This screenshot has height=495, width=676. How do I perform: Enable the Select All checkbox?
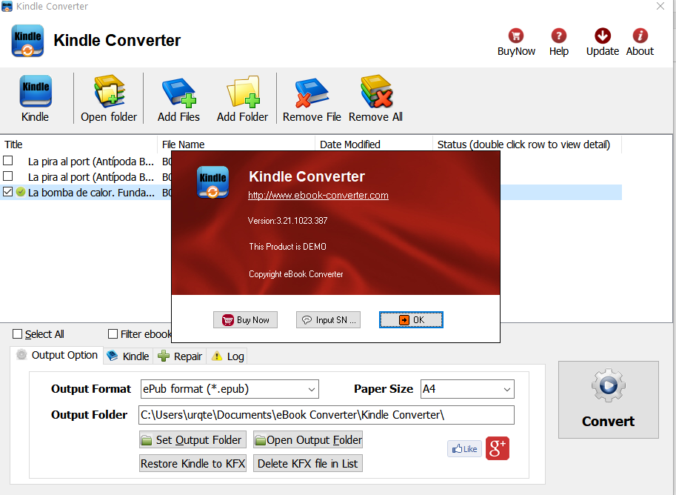pos(18,334)
